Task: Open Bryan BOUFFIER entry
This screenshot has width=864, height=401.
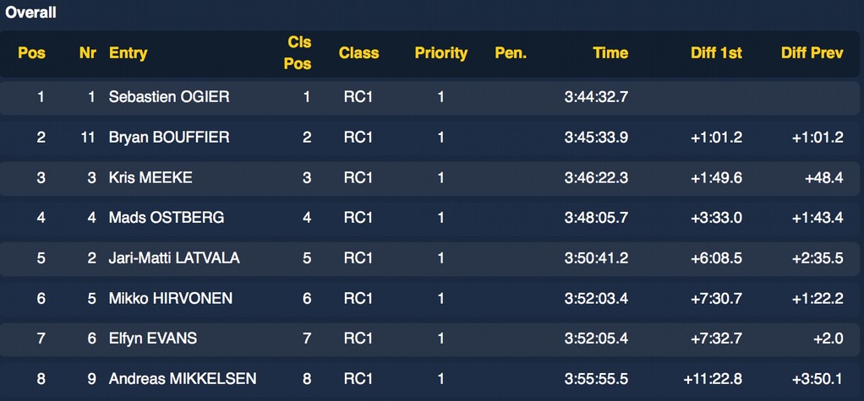Action: 169,138
